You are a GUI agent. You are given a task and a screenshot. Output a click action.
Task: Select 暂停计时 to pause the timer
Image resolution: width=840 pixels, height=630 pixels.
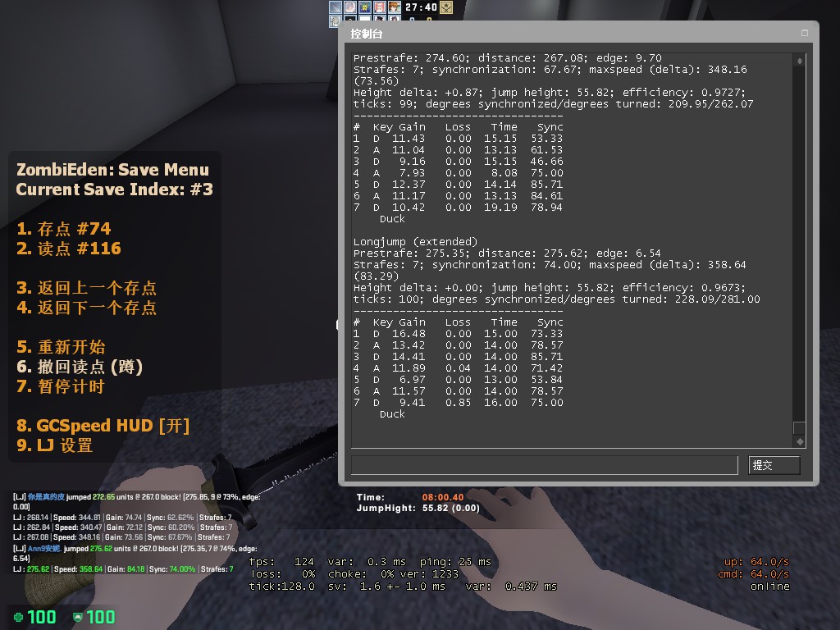click(62, 386)
